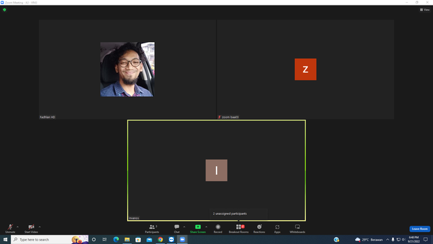This screenshot has height=244, width=433.
Task: Open Breakout Rooms
Action: point(239,228)
